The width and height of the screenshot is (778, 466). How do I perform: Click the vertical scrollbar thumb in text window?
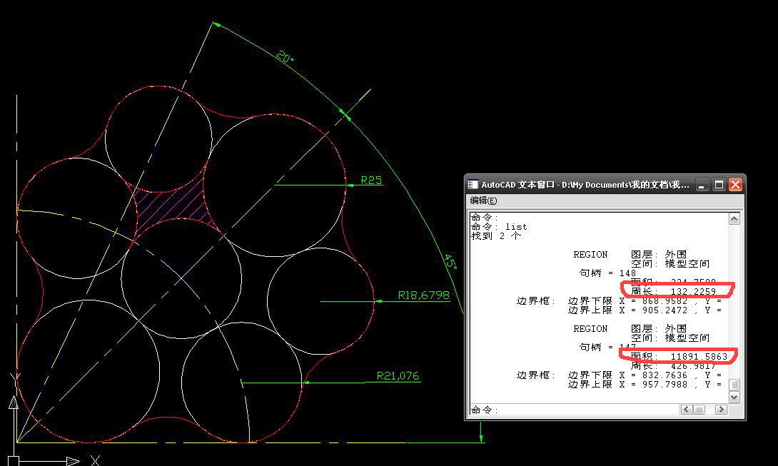click(734, 385)
